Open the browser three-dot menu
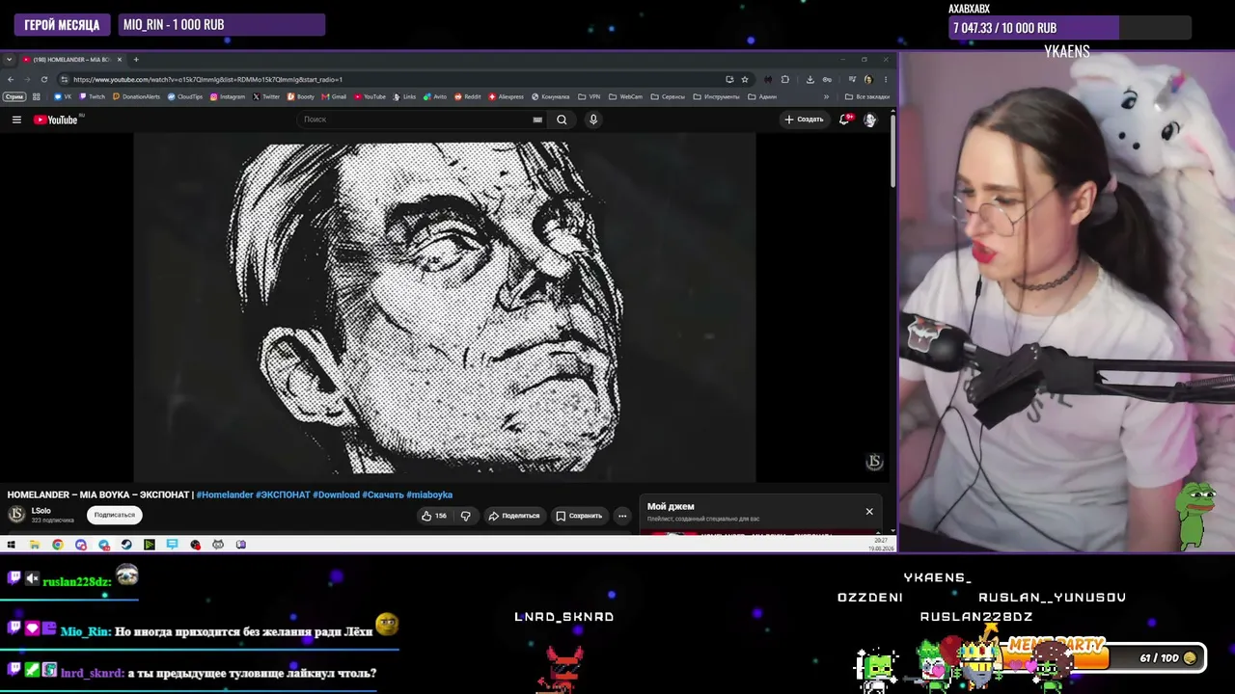The height and width of the screenshot is (694, 1235). point(885,80)
